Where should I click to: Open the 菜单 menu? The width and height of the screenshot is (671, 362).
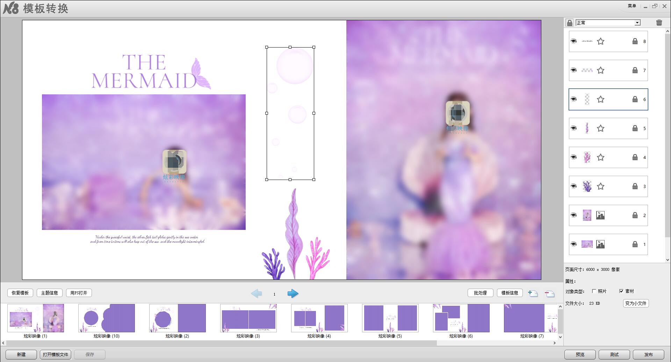tap(632, 6)
